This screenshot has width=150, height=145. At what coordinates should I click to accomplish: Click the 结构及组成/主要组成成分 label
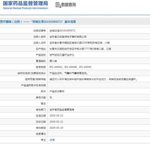[x=32, y=73]
